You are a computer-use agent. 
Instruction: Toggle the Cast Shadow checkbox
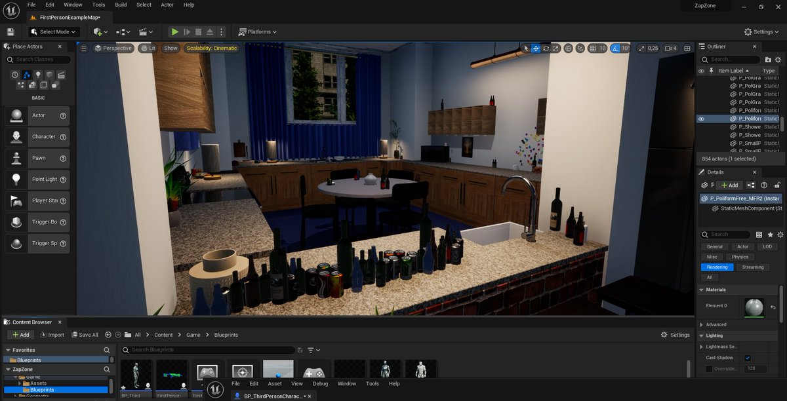[747, 358]
